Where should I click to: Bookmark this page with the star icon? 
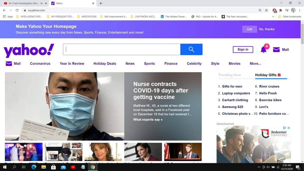[266, 10]
